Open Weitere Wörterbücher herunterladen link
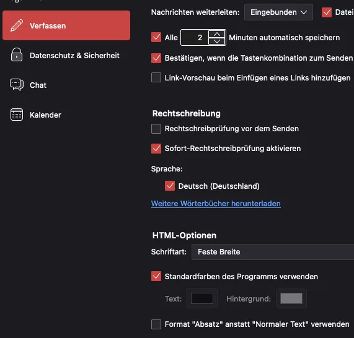 click(x=216, y=204)
